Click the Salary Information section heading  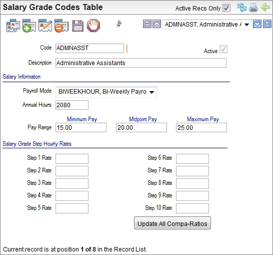click(21, 77)
